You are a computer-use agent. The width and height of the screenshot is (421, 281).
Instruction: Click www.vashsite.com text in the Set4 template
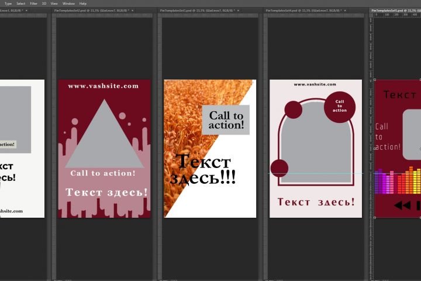click(315, 84)
